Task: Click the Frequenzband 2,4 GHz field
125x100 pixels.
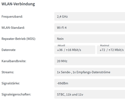Action: (90, 16)
